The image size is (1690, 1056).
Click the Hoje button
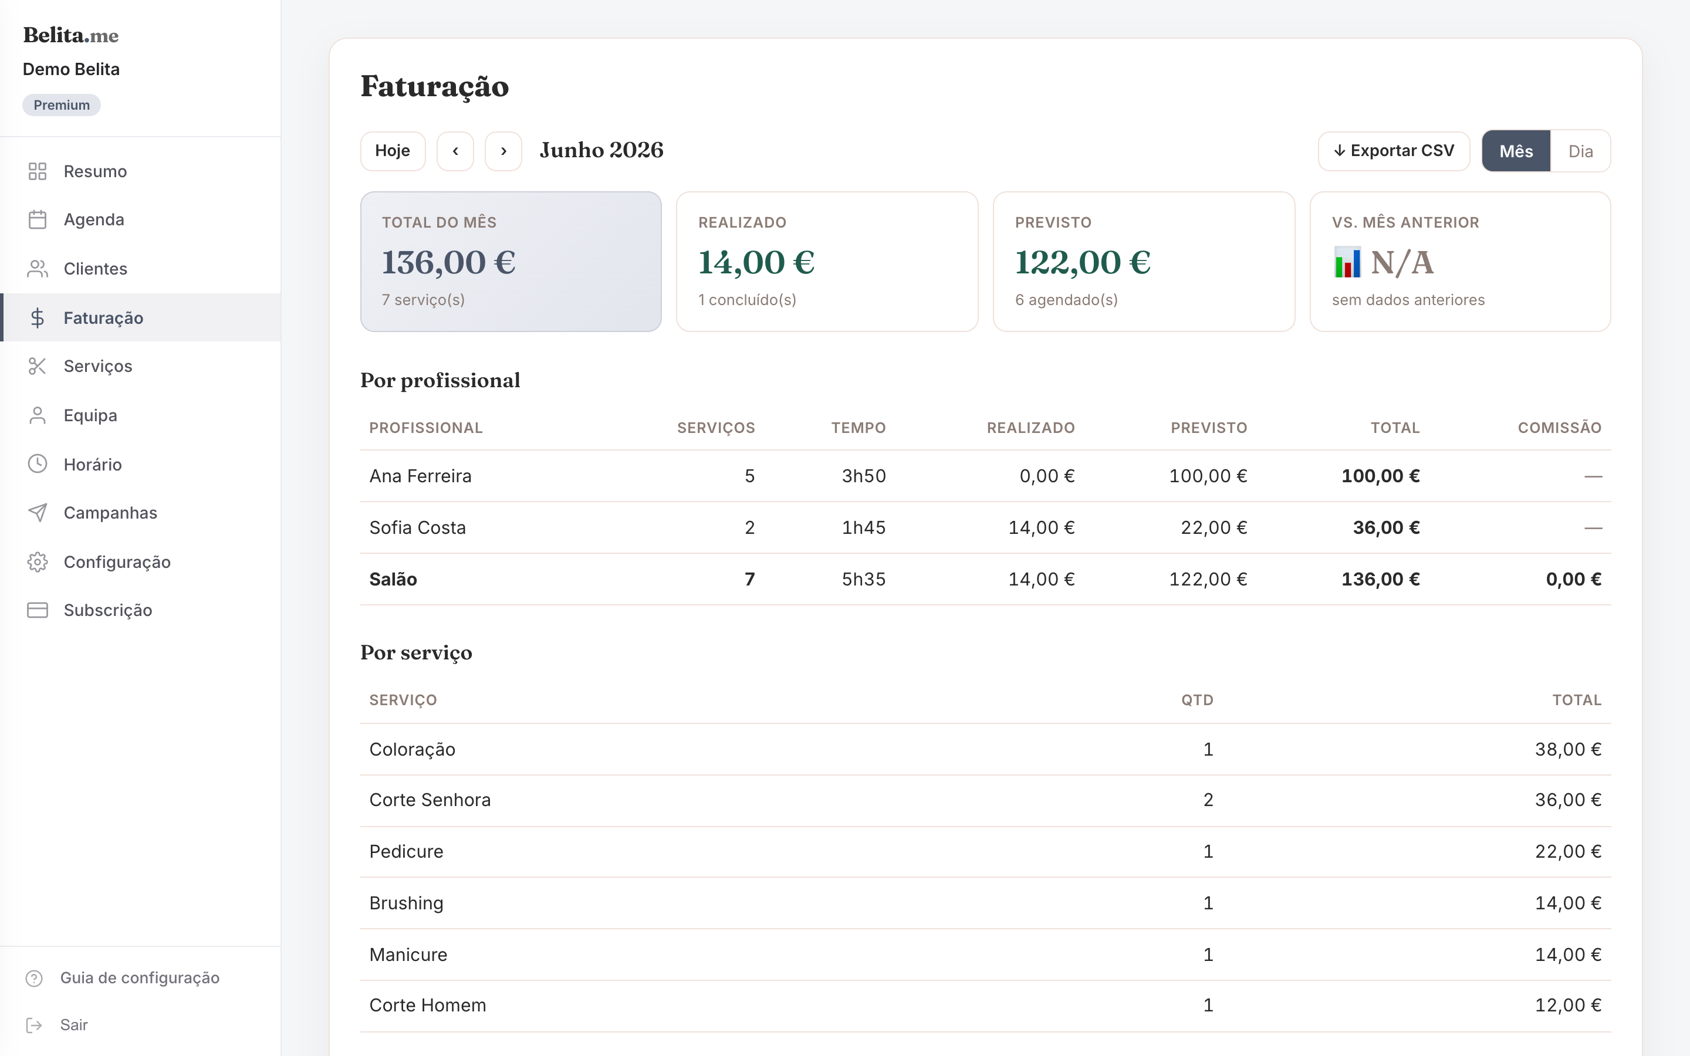(393, 151)
